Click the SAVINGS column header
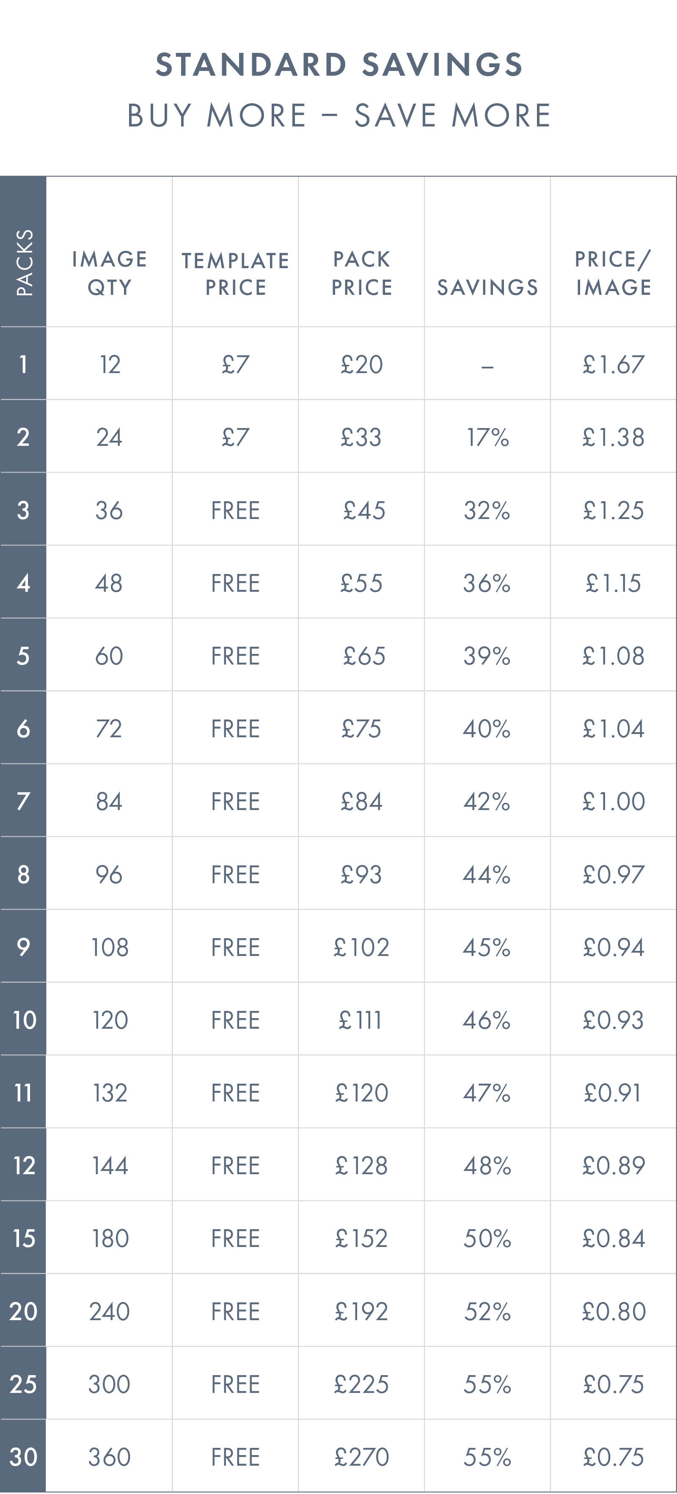 click(487, 287)
